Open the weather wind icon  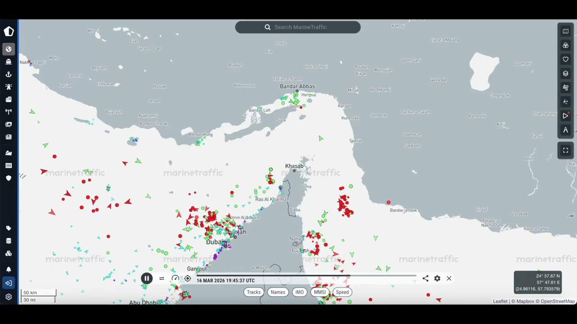click(x=566, y=88)
